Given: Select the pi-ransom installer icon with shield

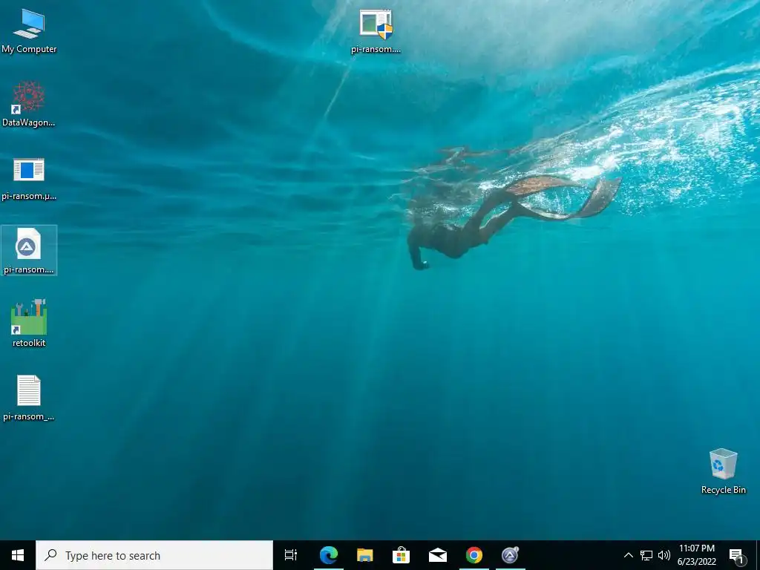Looking at the screenshot, I should 376,30.
